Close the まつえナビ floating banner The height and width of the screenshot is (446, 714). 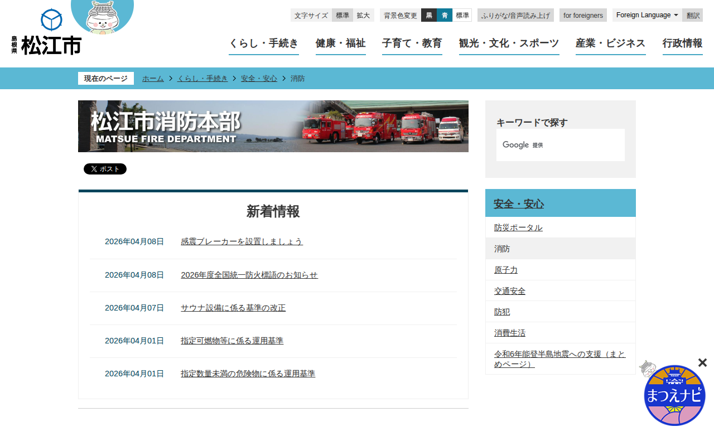point(702,363)
